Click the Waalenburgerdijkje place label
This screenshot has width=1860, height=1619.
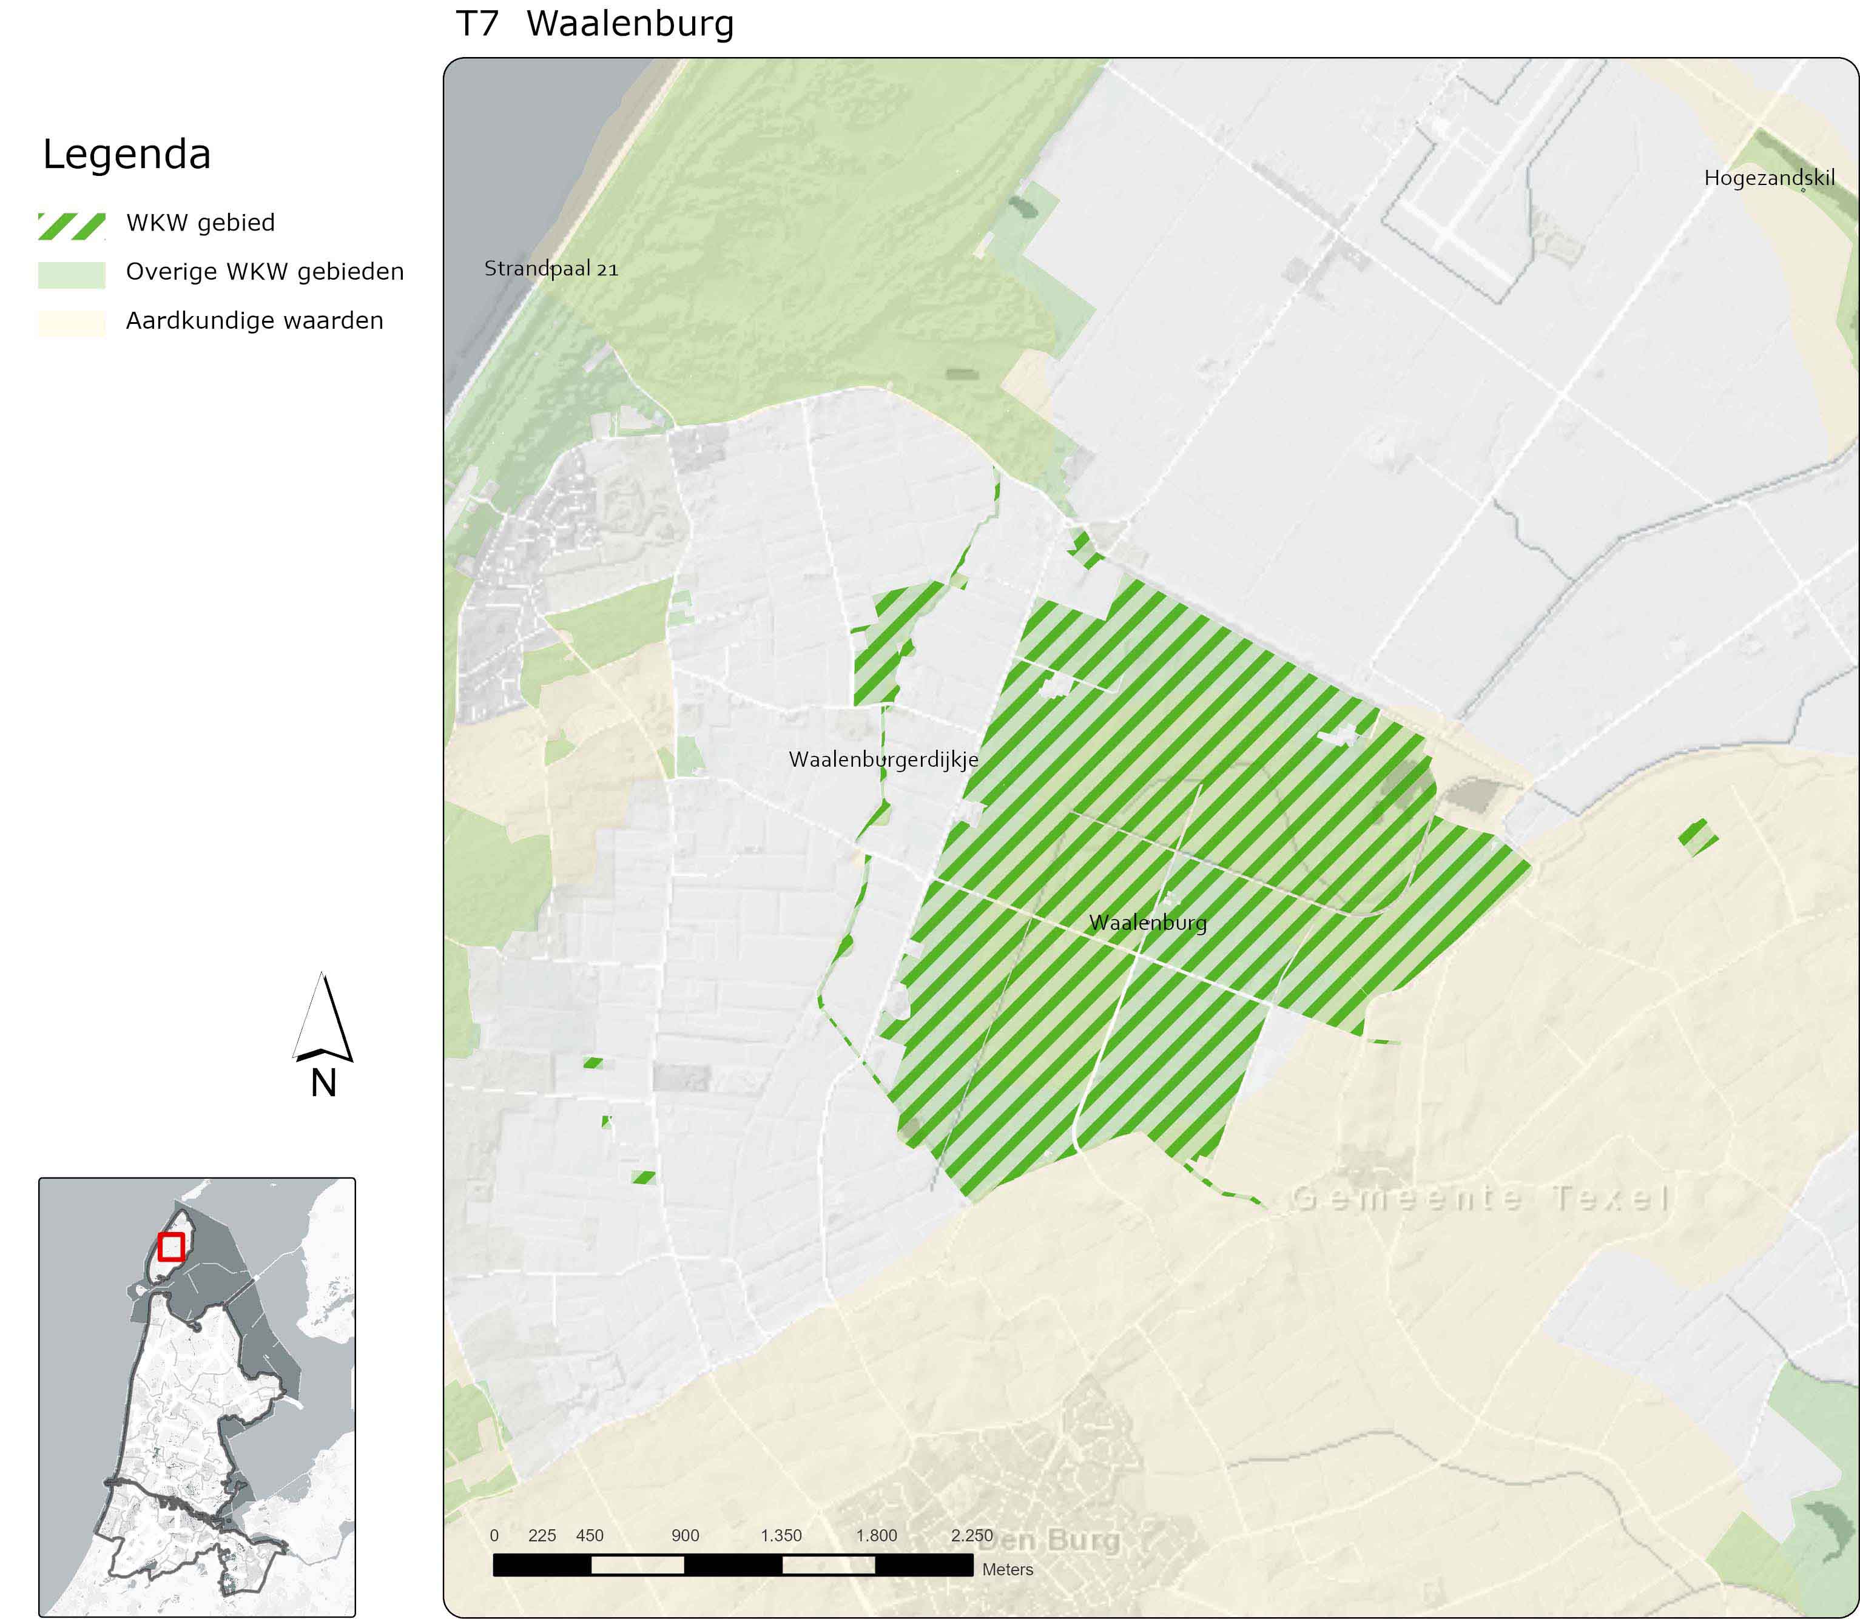pos(883,760)
